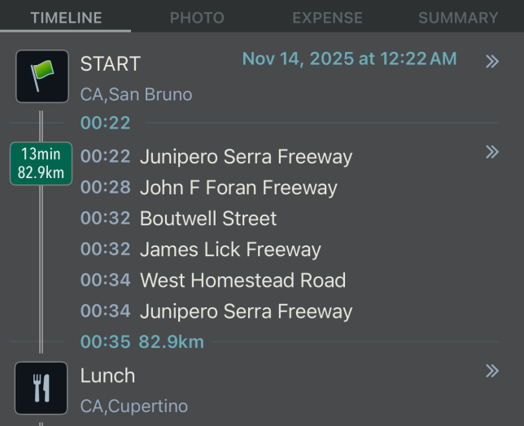This screenshot has height=426, width=524.
Task: Expand the route segment double chevron
Action: 491,152
